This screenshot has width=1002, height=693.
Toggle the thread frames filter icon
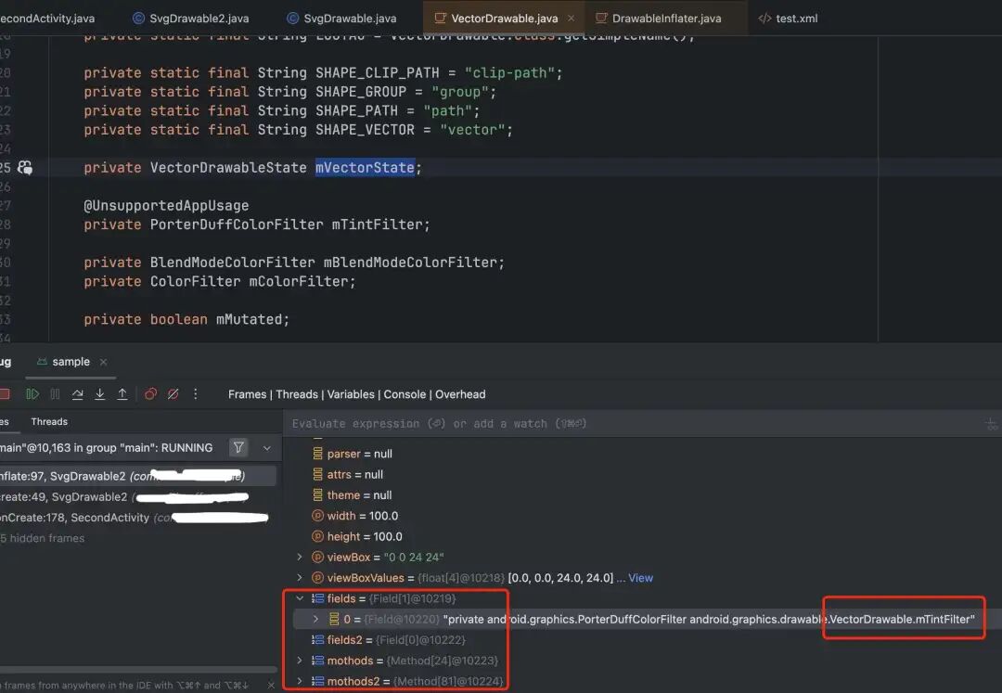pyautogui.click(x=238, y=448)
